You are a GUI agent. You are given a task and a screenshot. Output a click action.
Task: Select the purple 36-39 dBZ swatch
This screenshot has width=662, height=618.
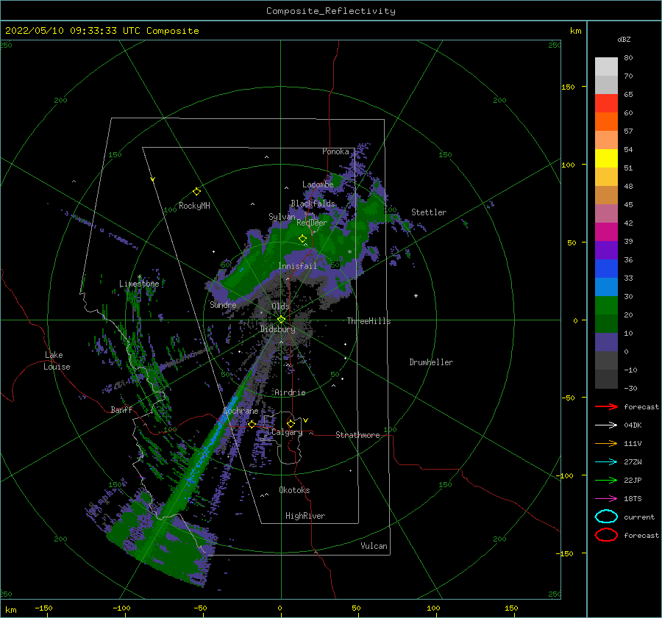coord(606,251)
